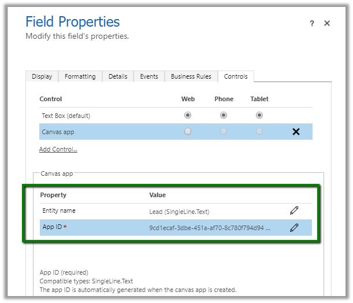Enable Canvas app for Tablet
353x303 pixels.
[259, 132]
